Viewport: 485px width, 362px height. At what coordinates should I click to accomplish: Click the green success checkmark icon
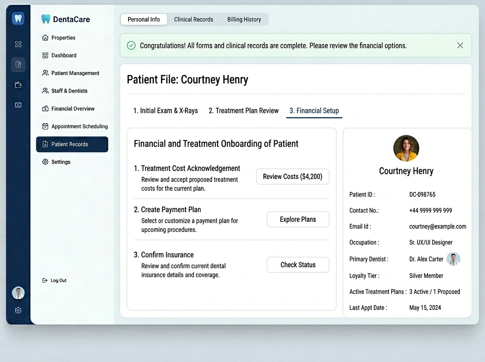(x=131, y=46)
